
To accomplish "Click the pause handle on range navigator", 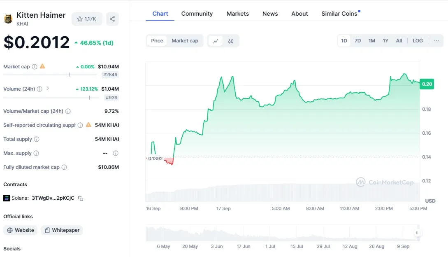I will [x=417, y=233].
